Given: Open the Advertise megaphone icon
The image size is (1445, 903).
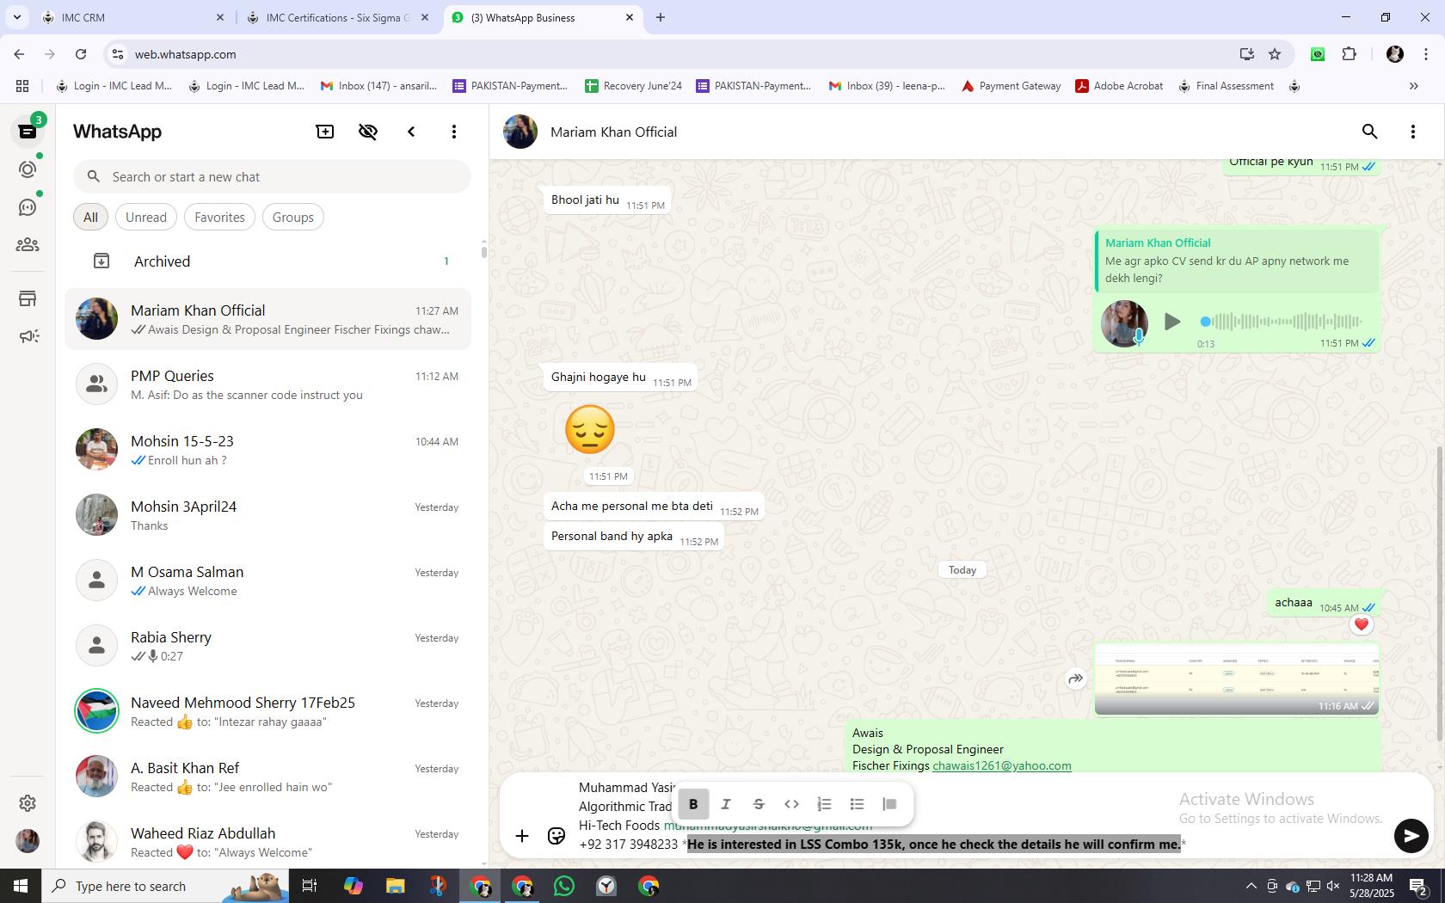Looking at the screenshot, I should click(x=28, y=336).
